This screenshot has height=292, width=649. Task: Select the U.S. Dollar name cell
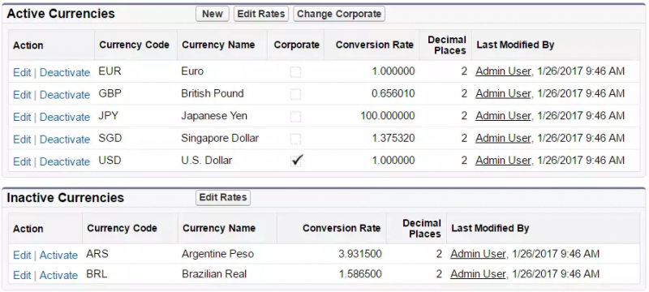207,160
